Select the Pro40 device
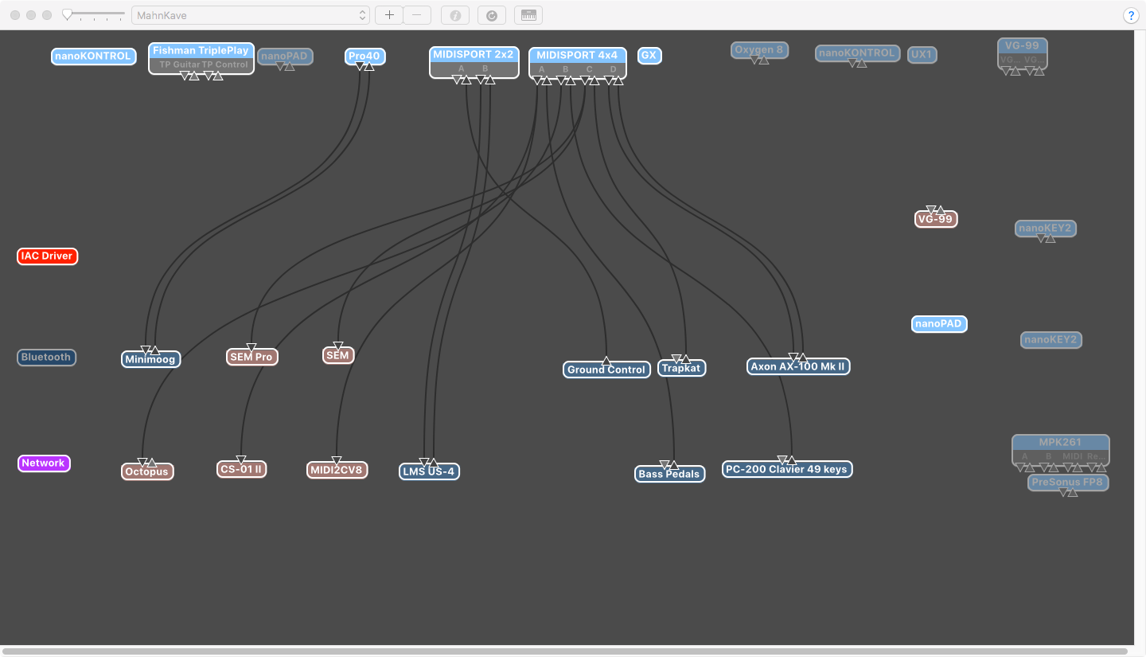This screenshot has width=1146, height=657. point(365,57)
